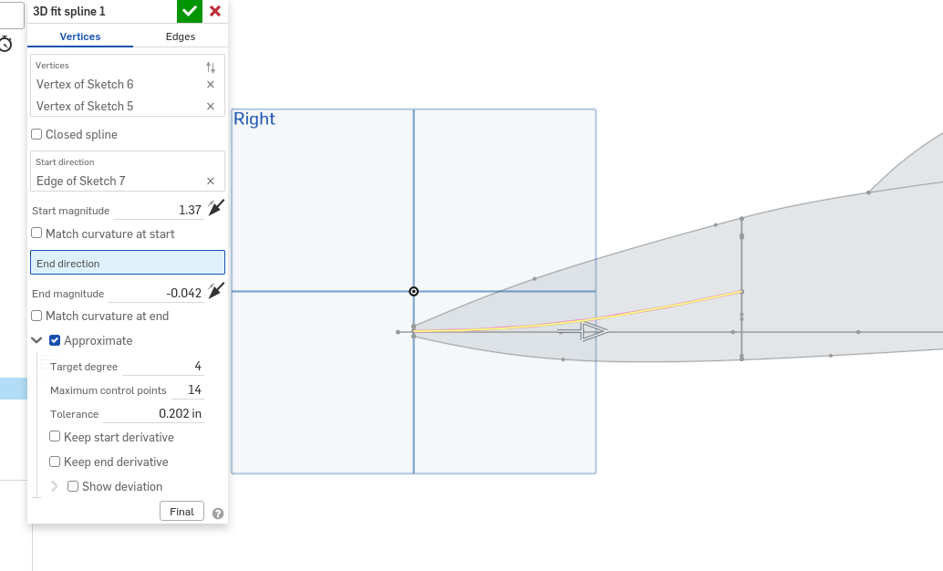The height and width of the screenshot is (571, 943).
Task: Remove Vertex of Sketch 5 from list
Action: coord(211,107)
